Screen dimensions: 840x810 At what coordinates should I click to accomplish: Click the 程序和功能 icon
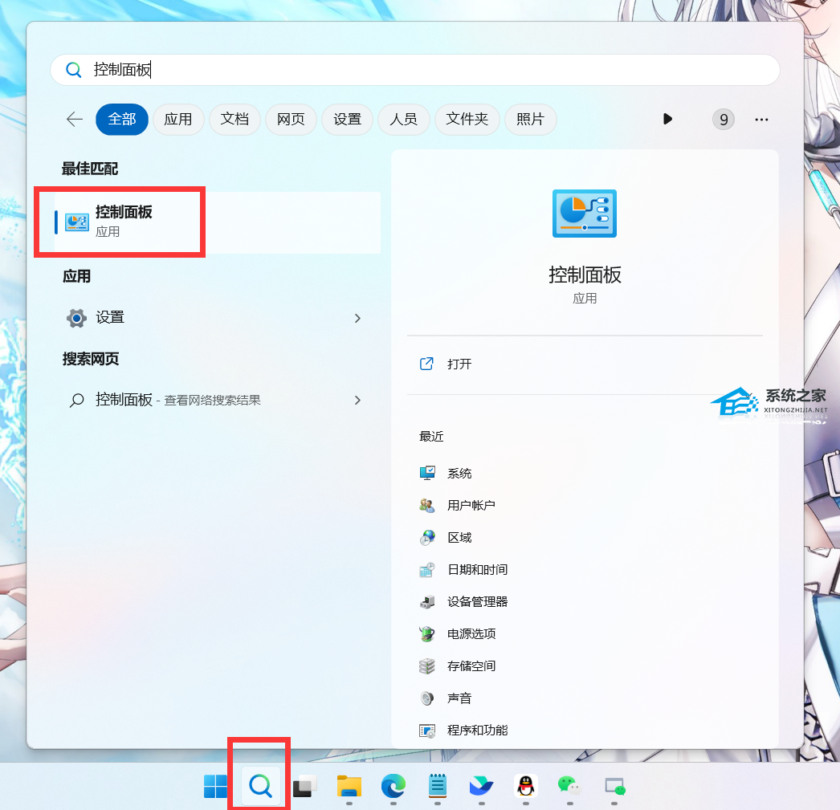(427, 731)
